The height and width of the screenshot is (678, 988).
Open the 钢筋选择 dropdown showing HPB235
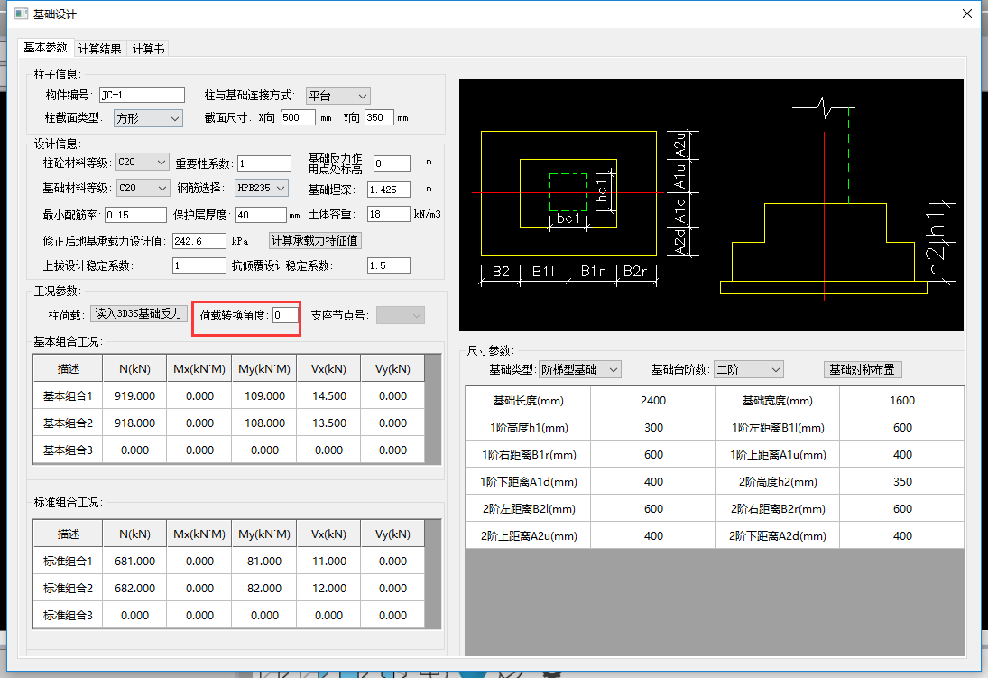262,188
